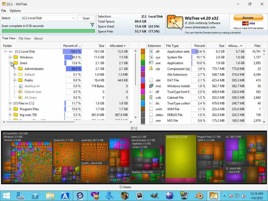Show hidden system tray icons
The width and height of the screenshot is (268, 201).
pyautogui.click(x=224, y=196)
